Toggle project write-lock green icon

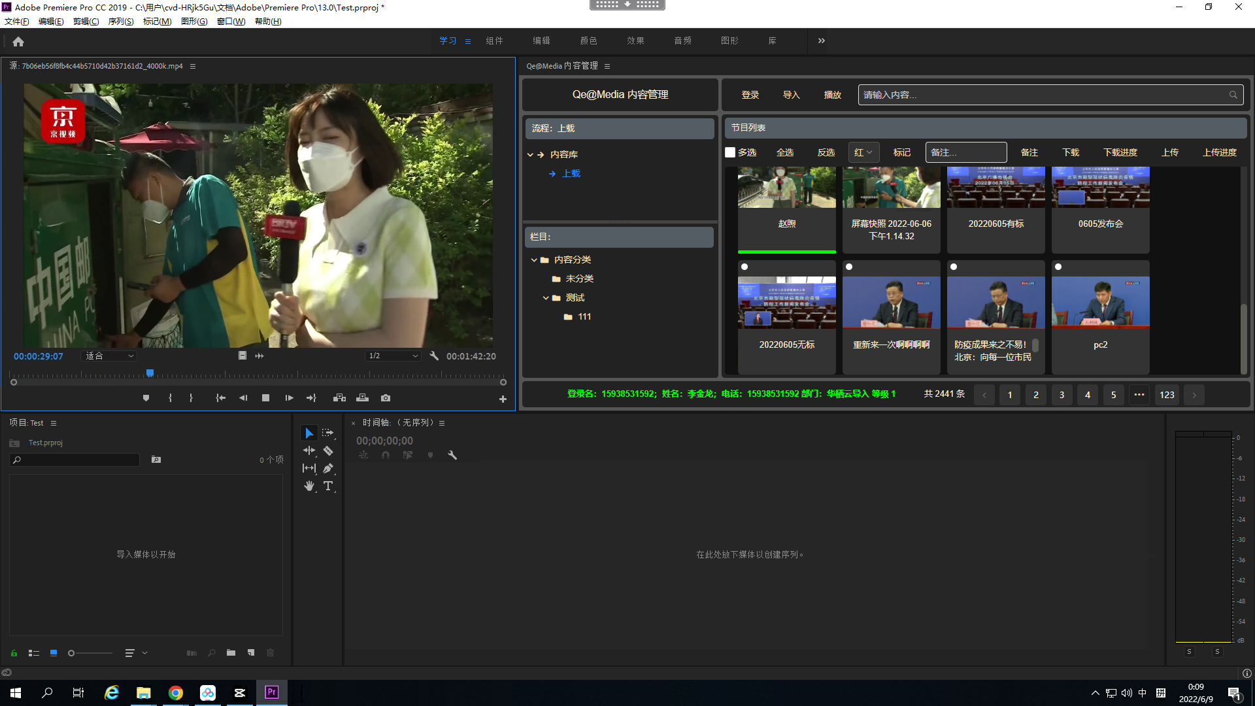(14, 652)
